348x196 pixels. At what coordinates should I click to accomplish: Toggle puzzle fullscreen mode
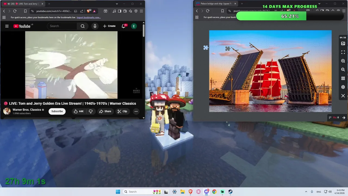(x=343, y=52)
